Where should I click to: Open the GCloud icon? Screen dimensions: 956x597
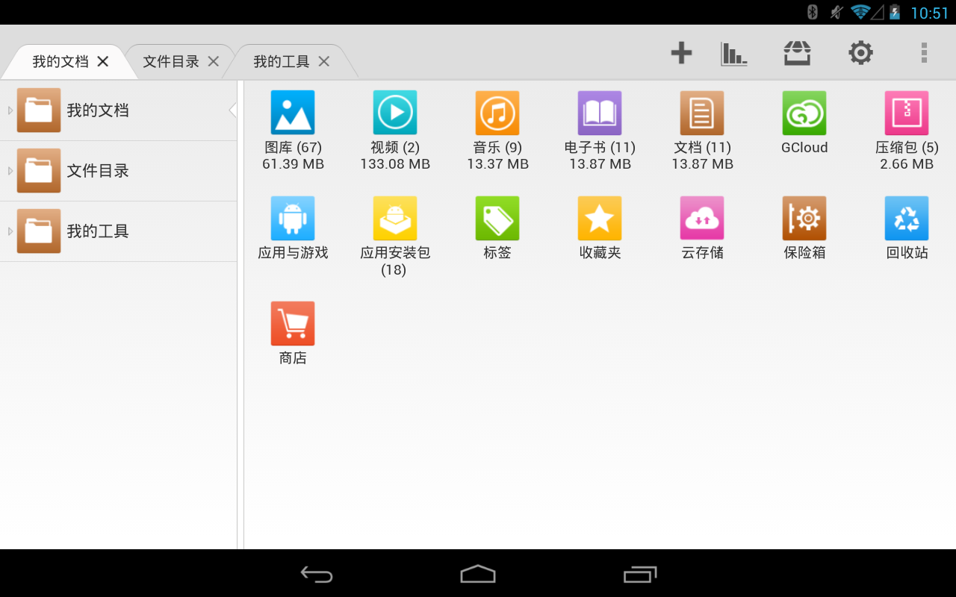click(804, 113)
